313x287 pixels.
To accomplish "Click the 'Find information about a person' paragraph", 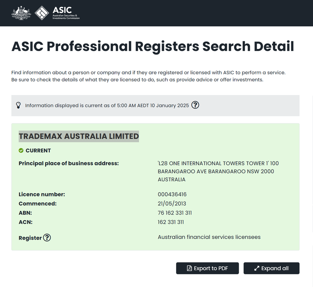I will (148, 76).
